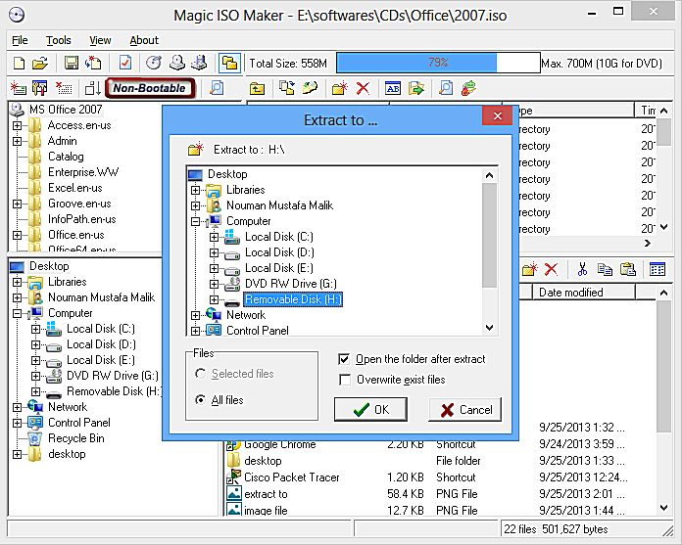Expand Control Panel in main window tree
Screen dimensions: 682x545
17,423
